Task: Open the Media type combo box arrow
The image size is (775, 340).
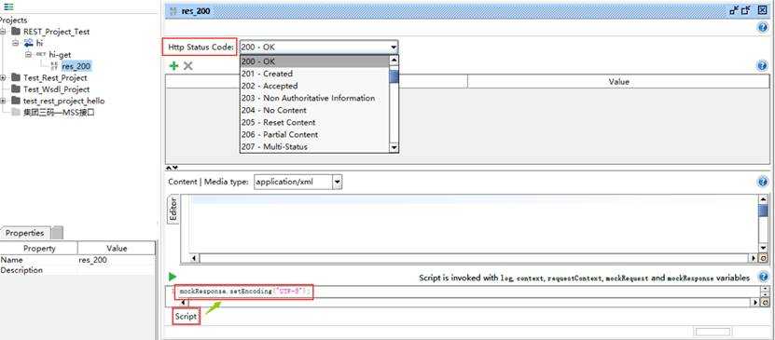Action: coord(337,182)
